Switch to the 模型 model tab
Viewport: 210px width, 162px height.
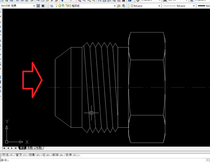pyautogui.click(x=22, y=148)
